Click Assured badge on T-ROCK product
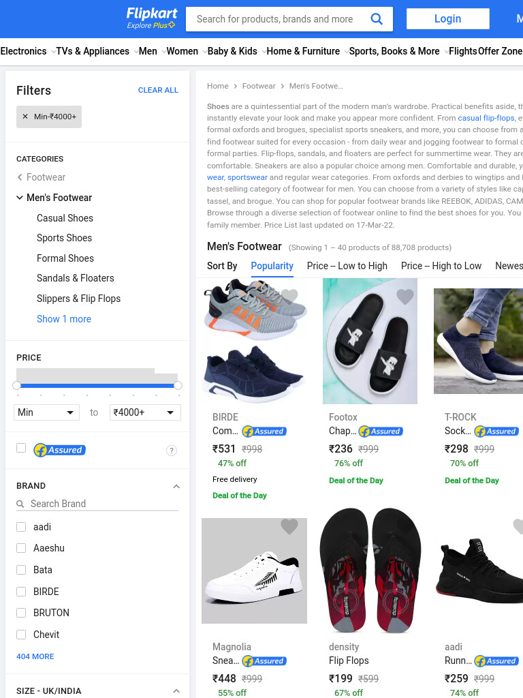The width and height of the screenshot is (523, 698). (x=496, y=431)
